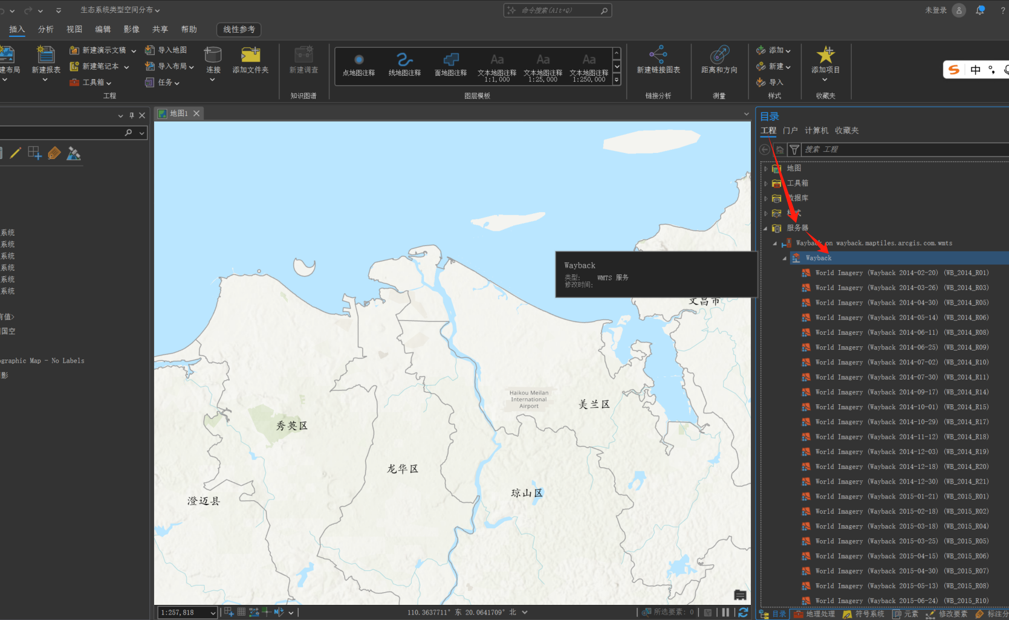
Task: Click the 添加项目 star favorites icon
Action: click(x=825, y=56)
